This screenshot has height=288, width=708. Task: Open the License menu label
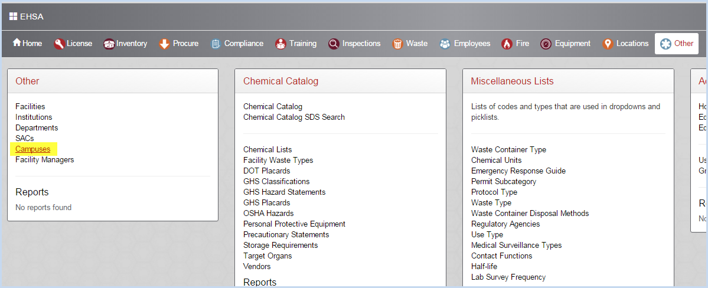pos(80,43)
